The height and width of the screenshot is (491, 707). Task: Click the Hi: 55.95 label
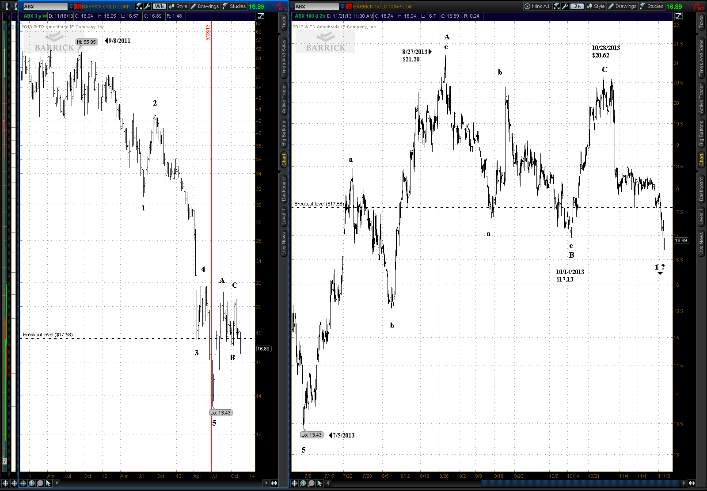point(86,42)
